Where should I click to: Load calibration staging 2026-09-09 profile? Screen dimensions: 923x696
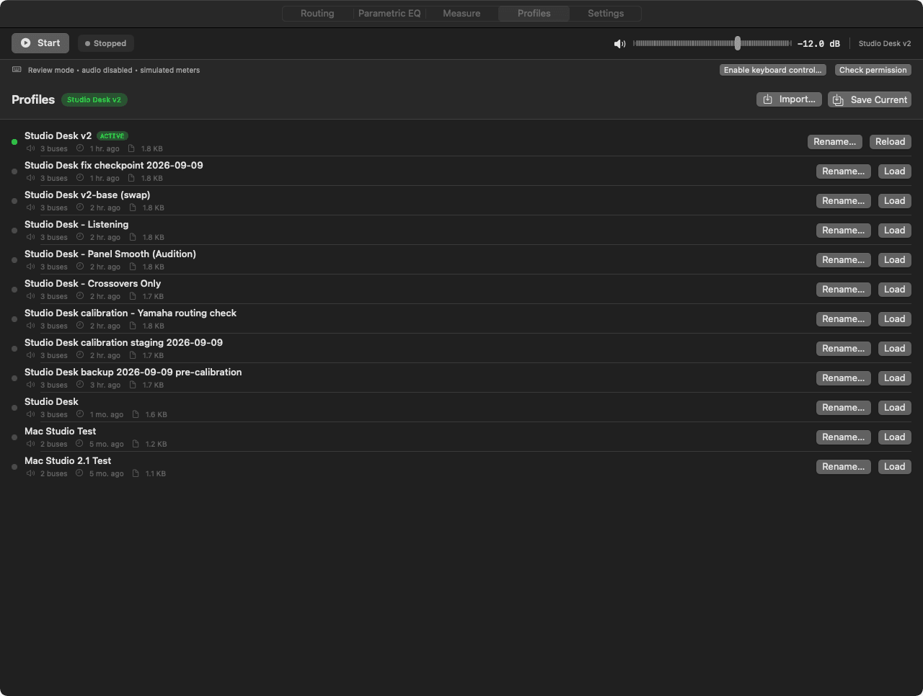click(894, 349)
